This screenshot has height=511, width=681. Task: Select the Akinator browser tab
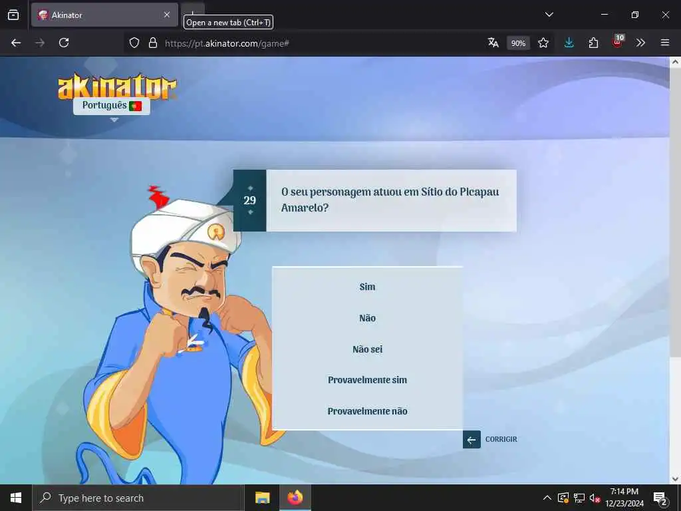click(x=104, y=15)
